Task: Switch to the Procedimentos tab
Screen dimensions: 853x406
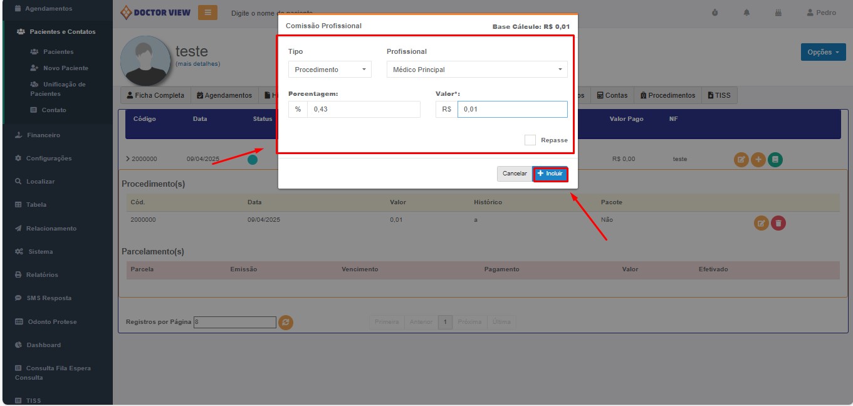Action: click(667, 95)
